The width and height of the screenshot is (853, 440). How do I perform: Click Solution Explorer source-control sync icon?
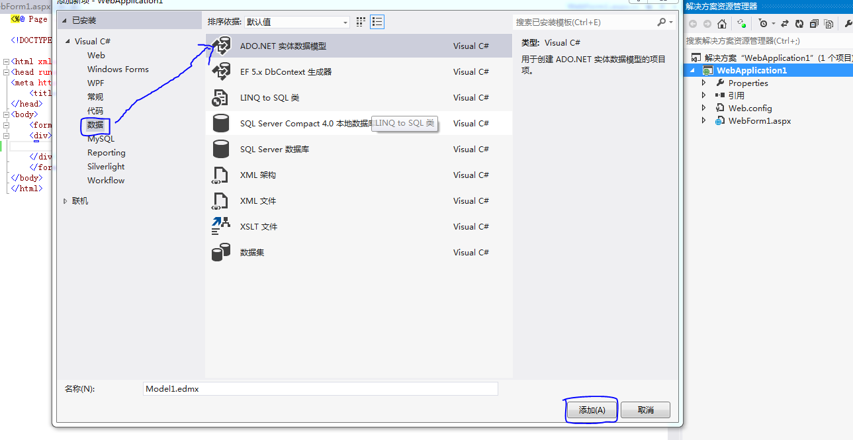pyautogui.click(x=742, y=24)
